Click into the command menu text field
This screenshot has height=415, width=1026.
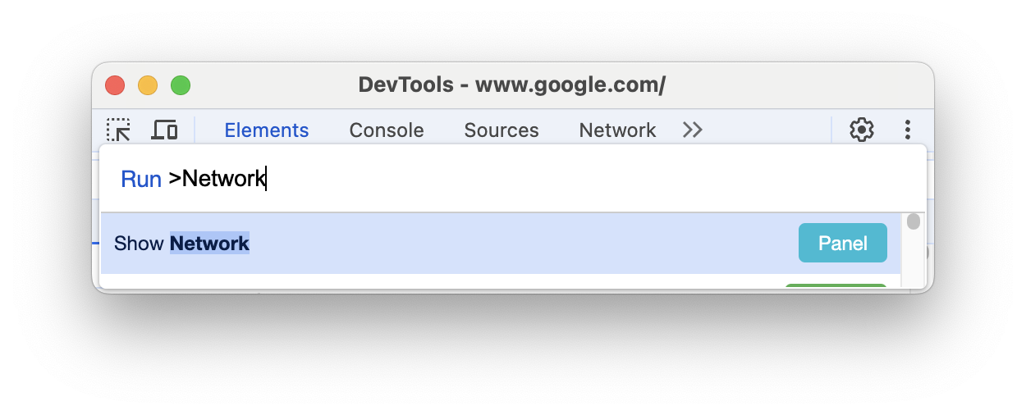click(534, 179)
